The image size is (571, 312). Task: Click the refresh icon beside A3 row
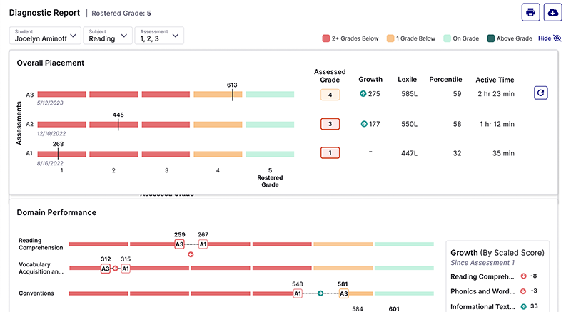[541, 93]
